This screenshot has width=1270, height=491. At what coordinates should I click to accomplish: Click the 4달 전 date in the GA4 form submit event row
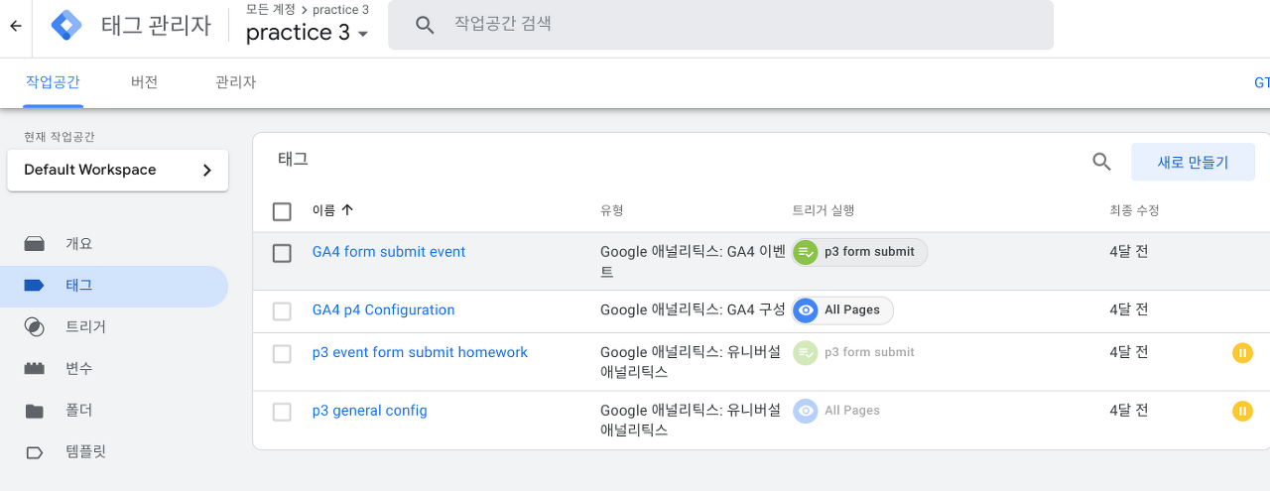coord(1129,252)
